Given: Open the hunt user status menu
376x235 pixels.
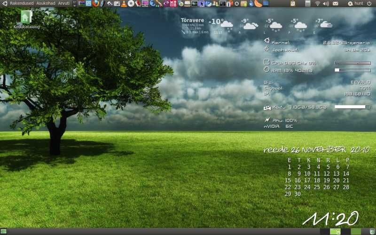Looking at the screenshot, I should 356,3.
